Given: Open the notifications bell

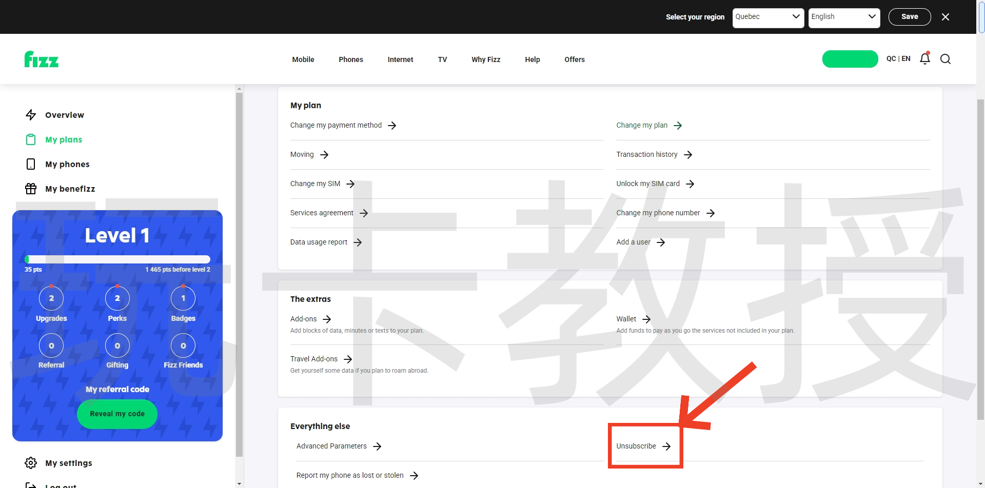Looking at the screenshot, I should coord(925,59).
